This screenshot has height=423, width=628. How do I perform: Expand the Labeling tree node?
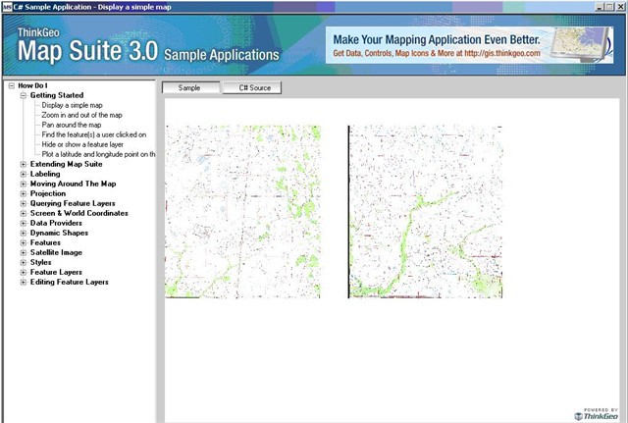(24, 174)
